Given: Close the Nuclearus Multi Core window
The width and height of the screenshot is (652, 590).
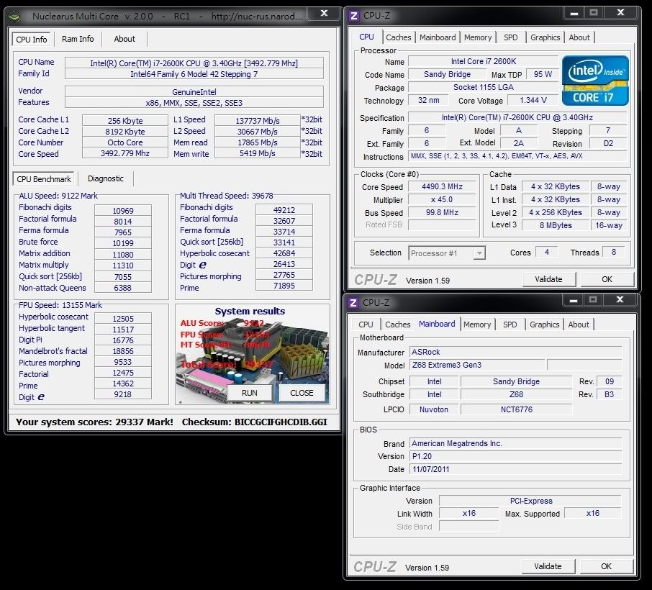Looking at the screenshot, I should click(324, 13).
